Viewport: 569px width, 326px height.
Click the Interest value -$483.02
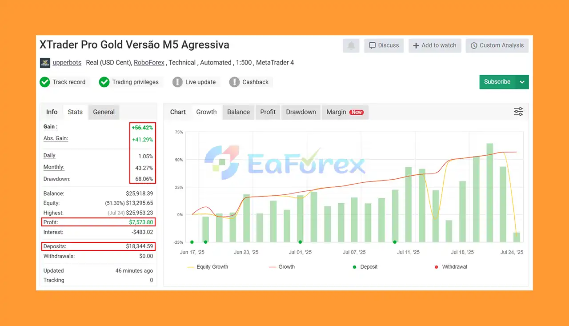point(142,232)
